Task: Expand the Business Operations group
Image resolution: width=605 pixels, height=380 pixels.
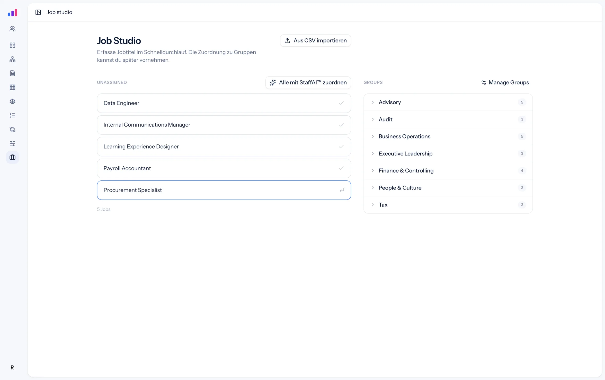Action: (x=372, y=136)
